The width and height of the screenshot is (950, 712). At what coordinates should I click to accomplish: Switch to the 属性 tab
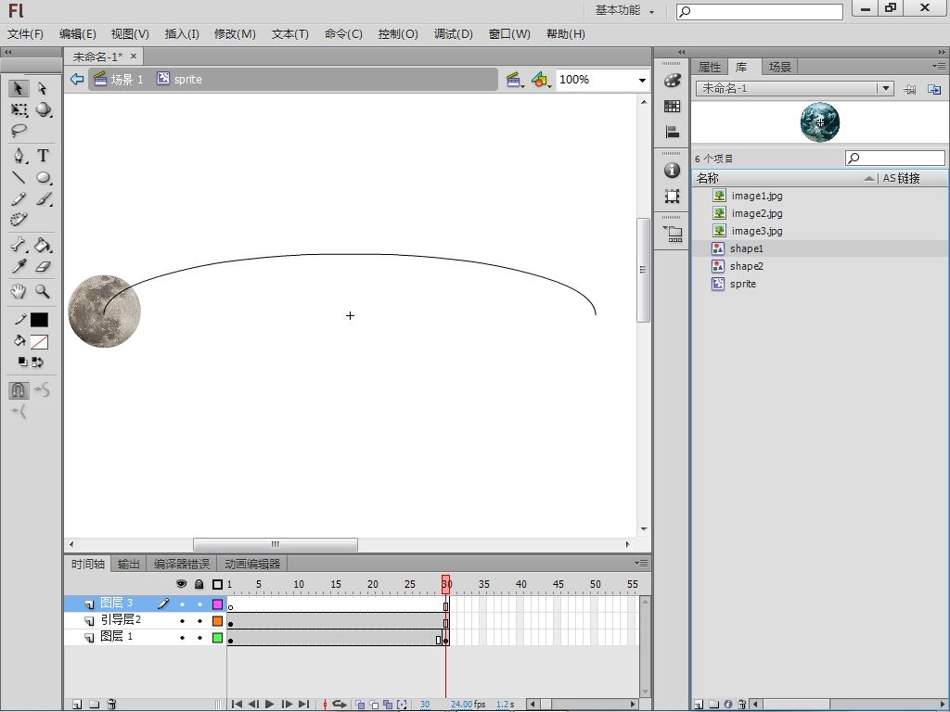pos(709,67)
